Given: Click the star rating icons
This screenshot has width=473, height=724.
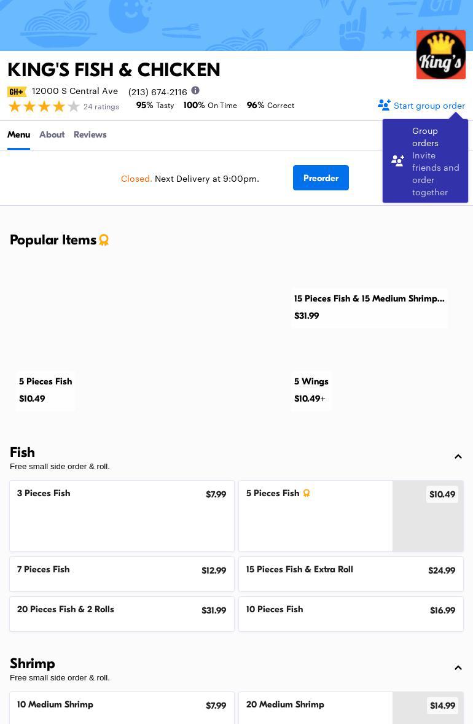Looking at the screenshot, I should 44,106.
